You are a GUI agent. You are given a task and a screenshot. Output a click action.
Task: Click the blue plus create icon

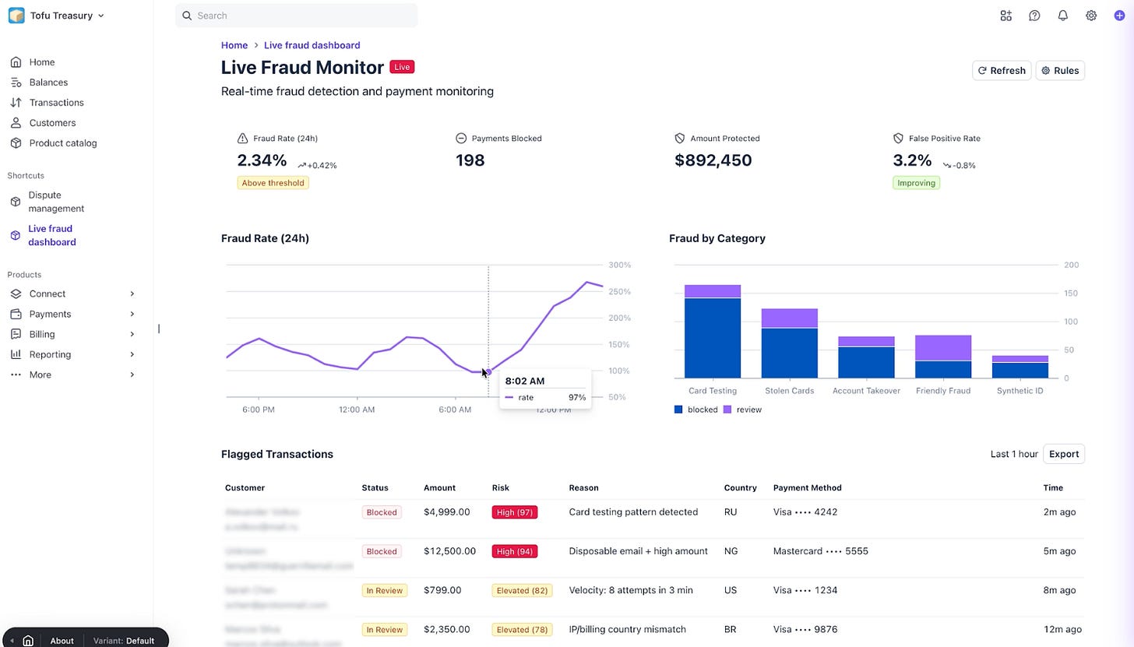pyautogui.click(x=1119, y=16)
